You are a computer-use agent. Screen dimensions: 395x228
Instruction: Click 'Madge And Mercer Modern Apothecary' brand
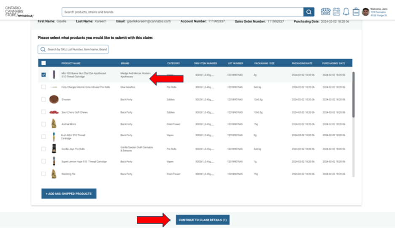click(135, 75)
